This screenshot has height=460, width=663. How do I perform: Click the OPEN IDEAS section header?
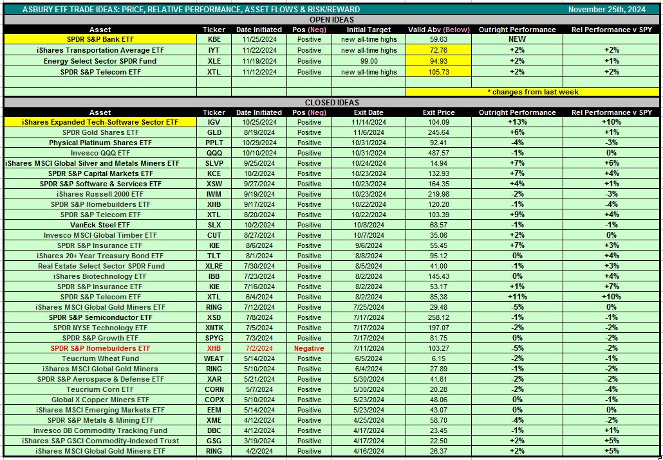pyautogui.click(x=331, y=19)
